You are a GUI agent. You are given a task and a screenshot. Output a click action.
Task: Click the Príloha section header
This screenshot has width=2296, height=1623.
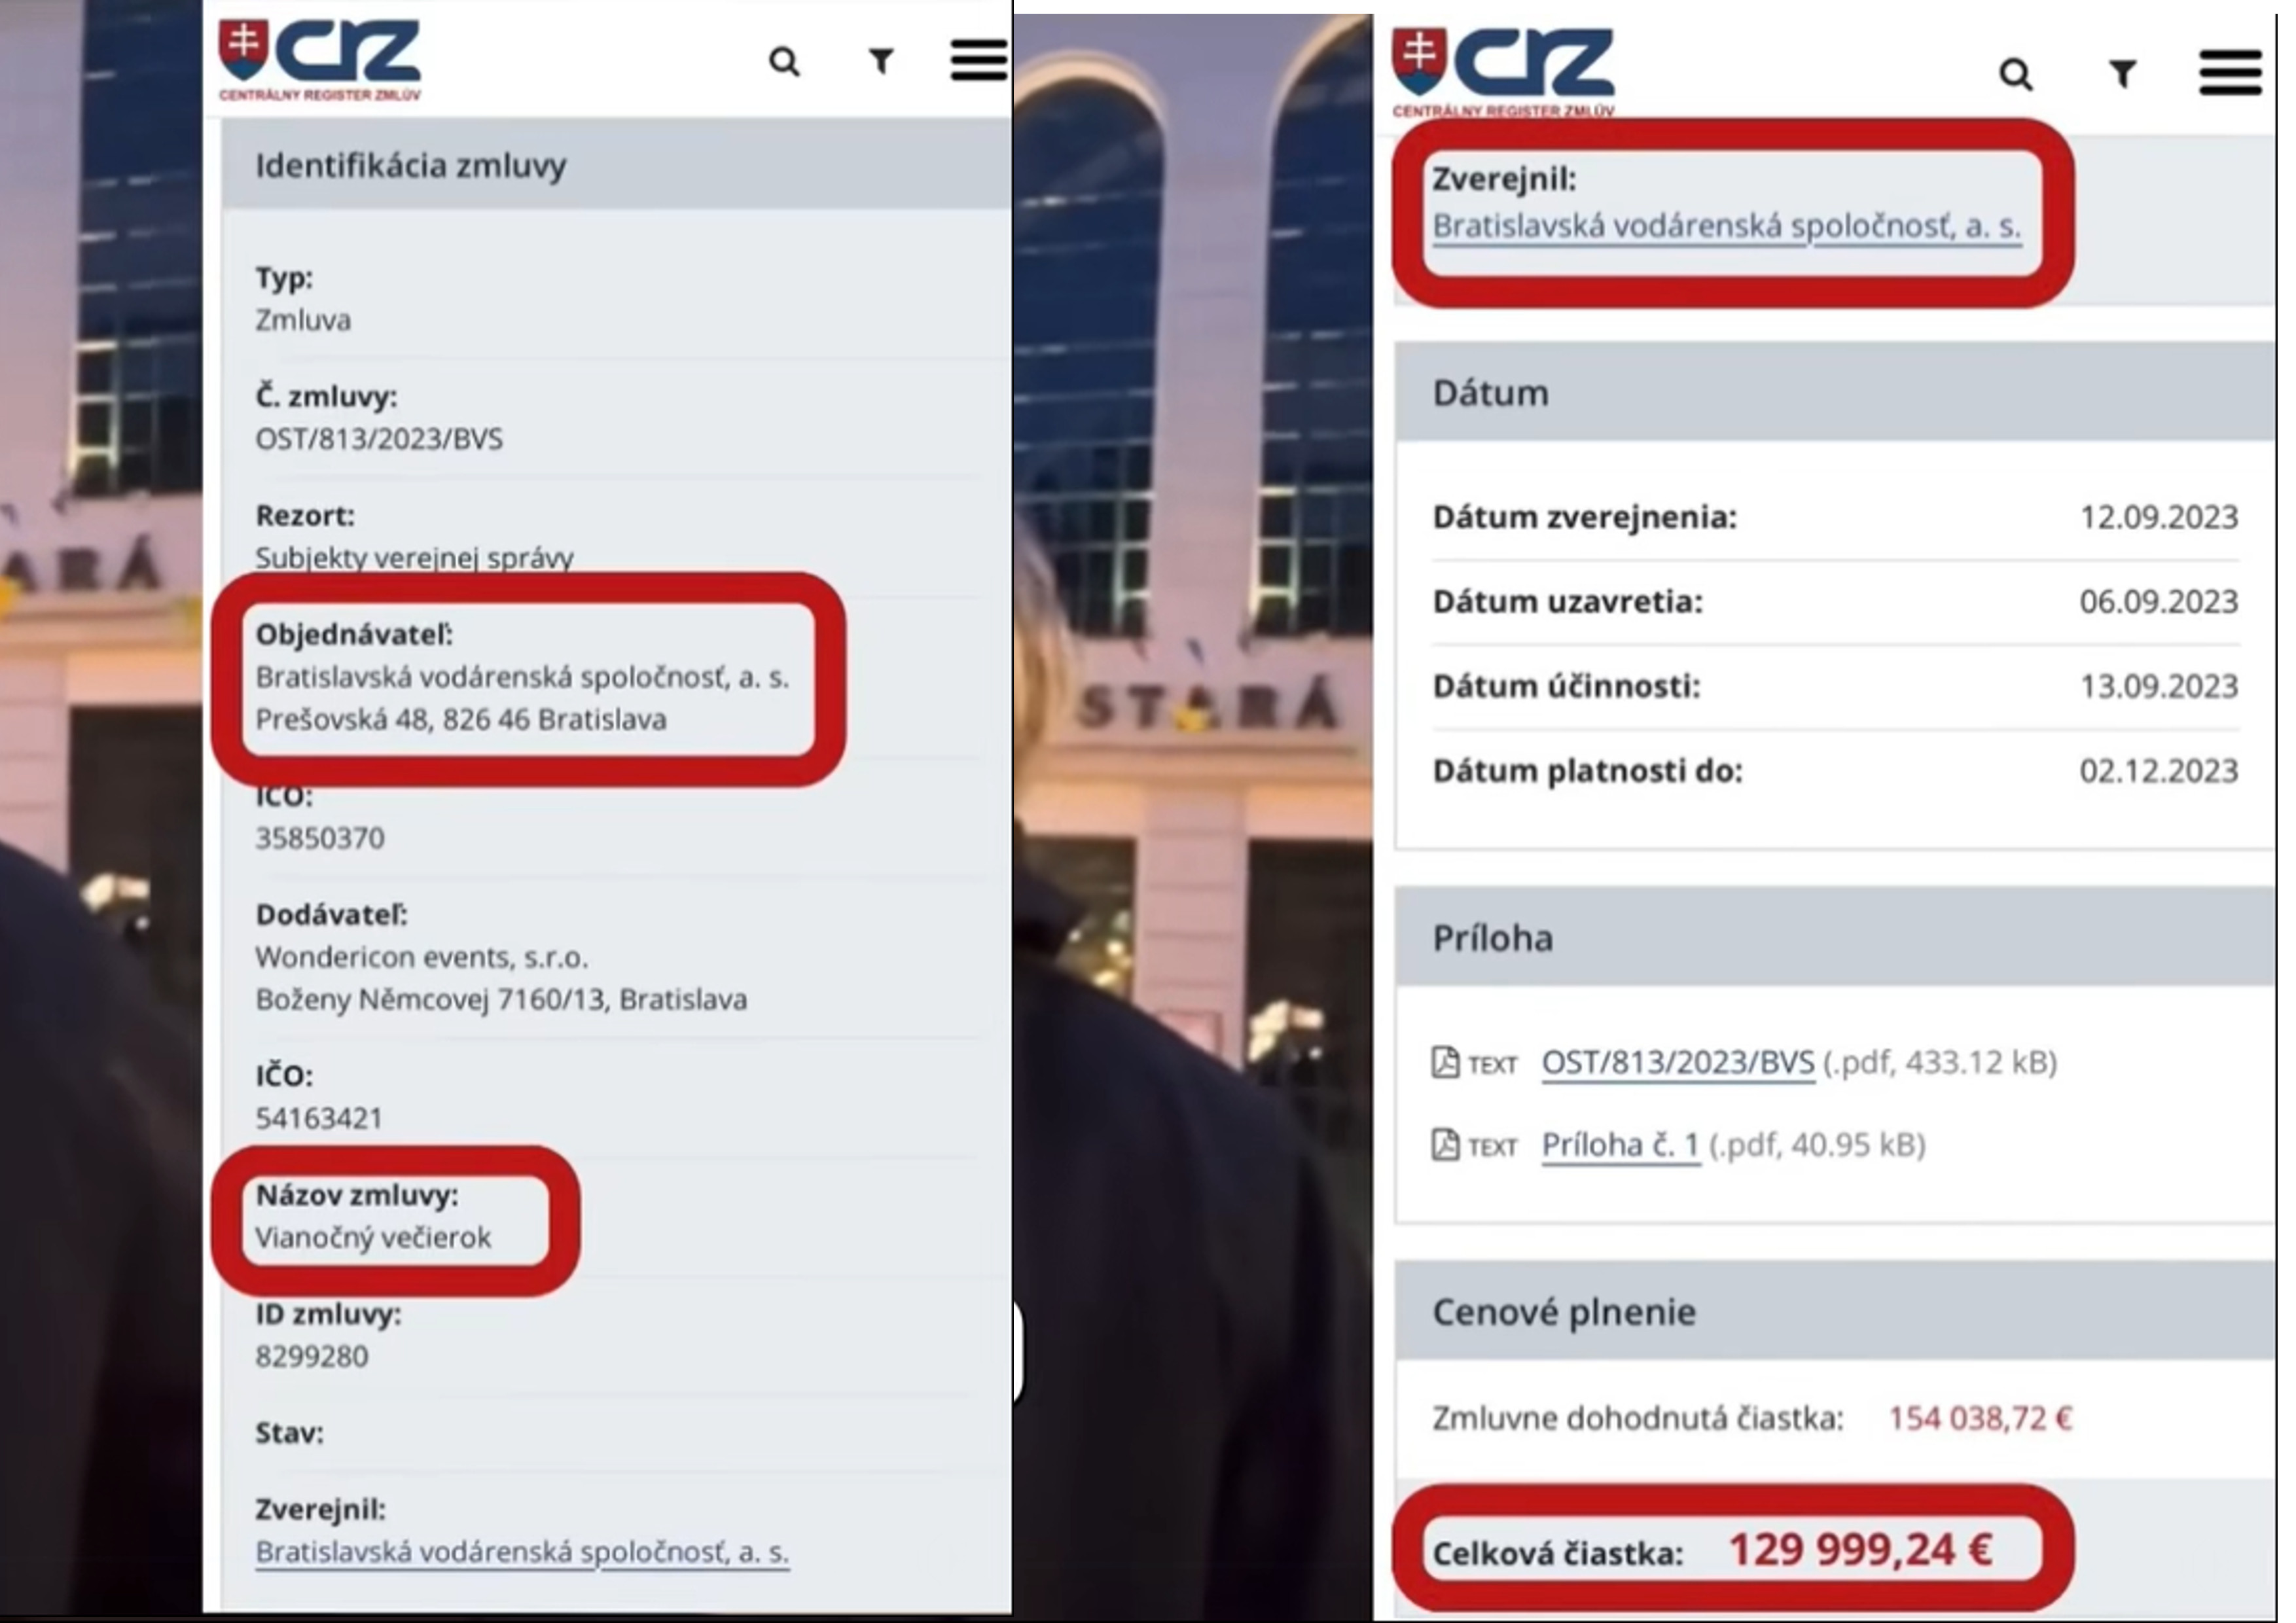1835,937
